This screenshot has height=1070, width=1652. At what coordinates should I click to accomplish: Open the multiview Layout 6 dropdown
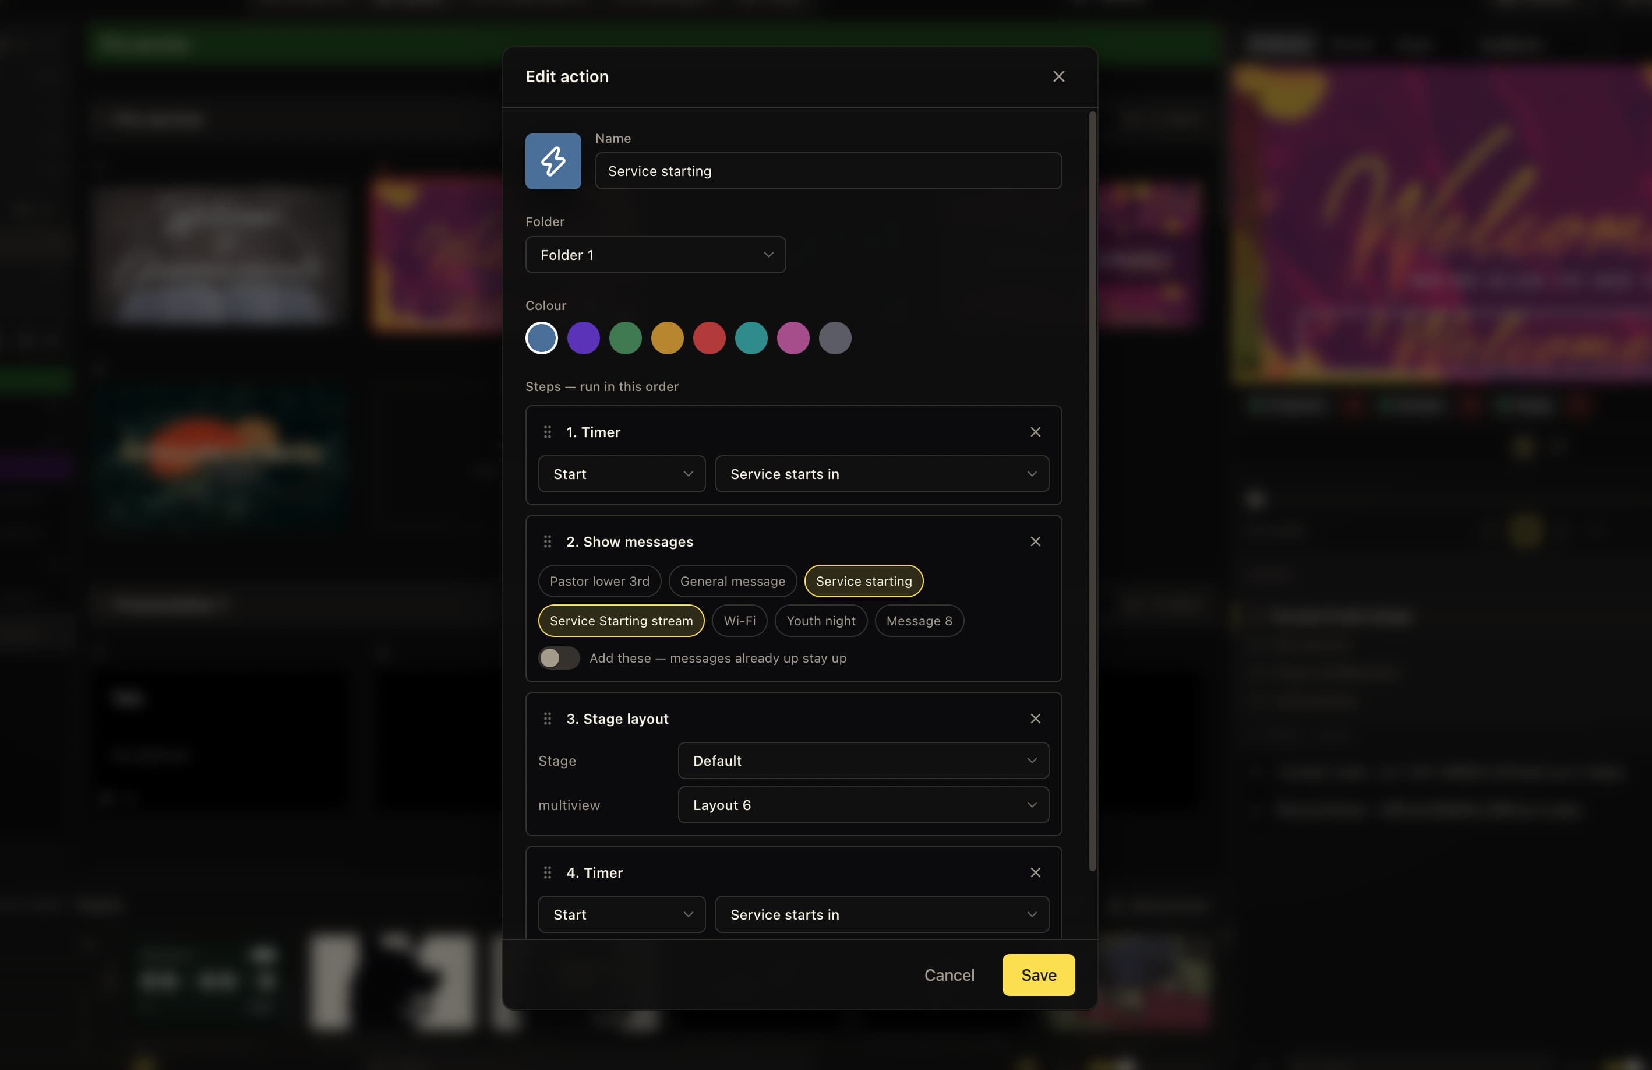pyautogui.click(x=863, y=805)
